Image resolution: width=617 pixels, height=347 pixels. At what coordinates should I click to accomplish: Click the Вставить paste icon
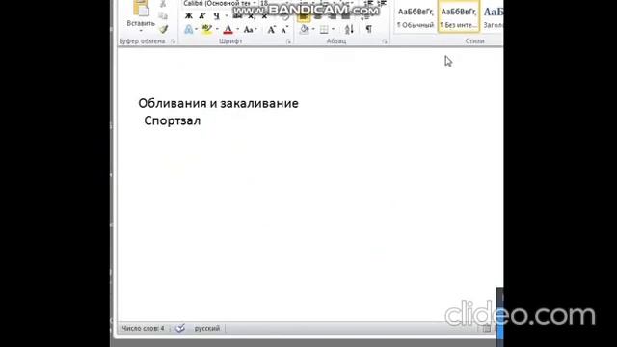pos(141,9)
